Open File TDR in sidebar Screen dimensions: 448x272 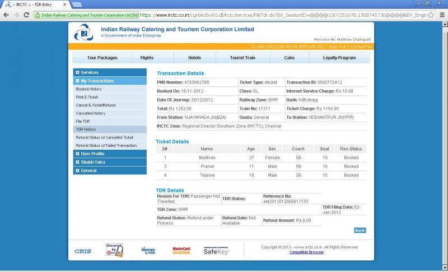click(110, 121)
